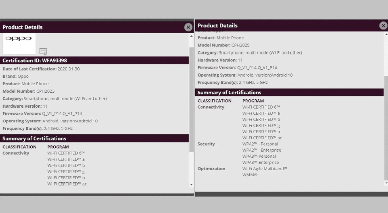Click Brand: Oppo row in left dialog

(16, 76)
